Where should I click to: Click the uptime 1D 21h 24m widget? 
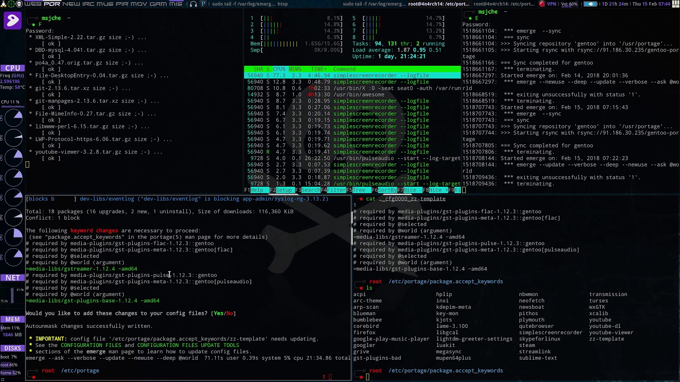click(x=615, y=4)
